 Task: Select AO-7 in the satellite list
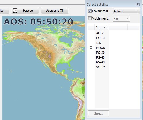100,33
